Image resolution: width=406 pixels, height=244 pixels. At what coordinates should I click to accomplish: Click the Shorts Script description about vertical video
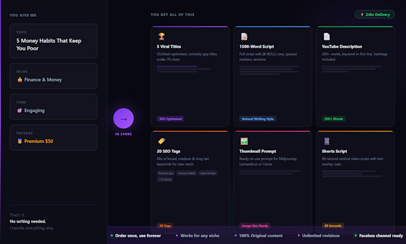[352, 162]
